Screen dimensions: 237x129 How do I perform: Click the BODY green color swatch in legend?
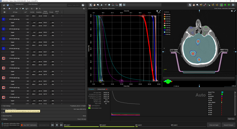pyautogui.click(x=222, y=94)
